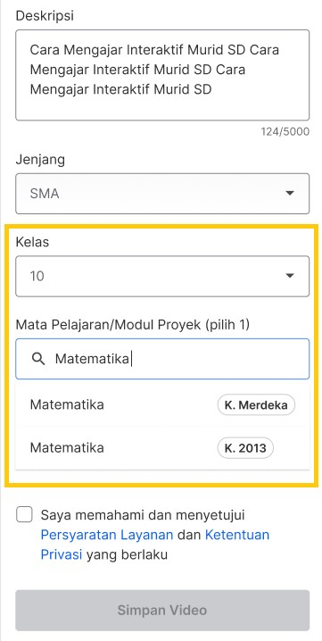This screenshot has width=322, height=641.
Task: Open the Jenjang SMA dropdown
Action: tap(162, 194)
